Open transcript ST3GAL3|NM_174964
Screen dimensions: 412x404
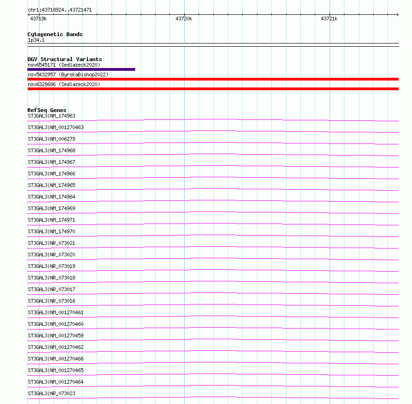(51, 197)
